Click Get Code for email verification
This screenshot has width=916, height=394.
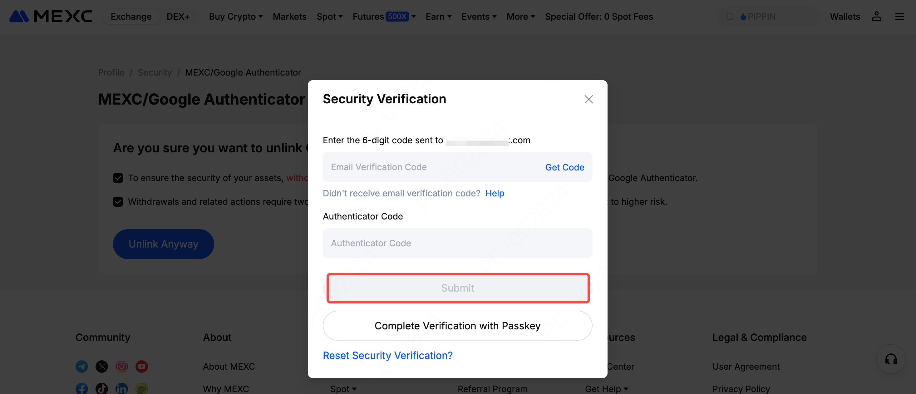pos(564,167)
